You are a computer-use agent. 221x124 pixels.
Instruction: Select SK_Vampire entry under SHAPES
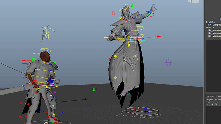click(214, 25)
